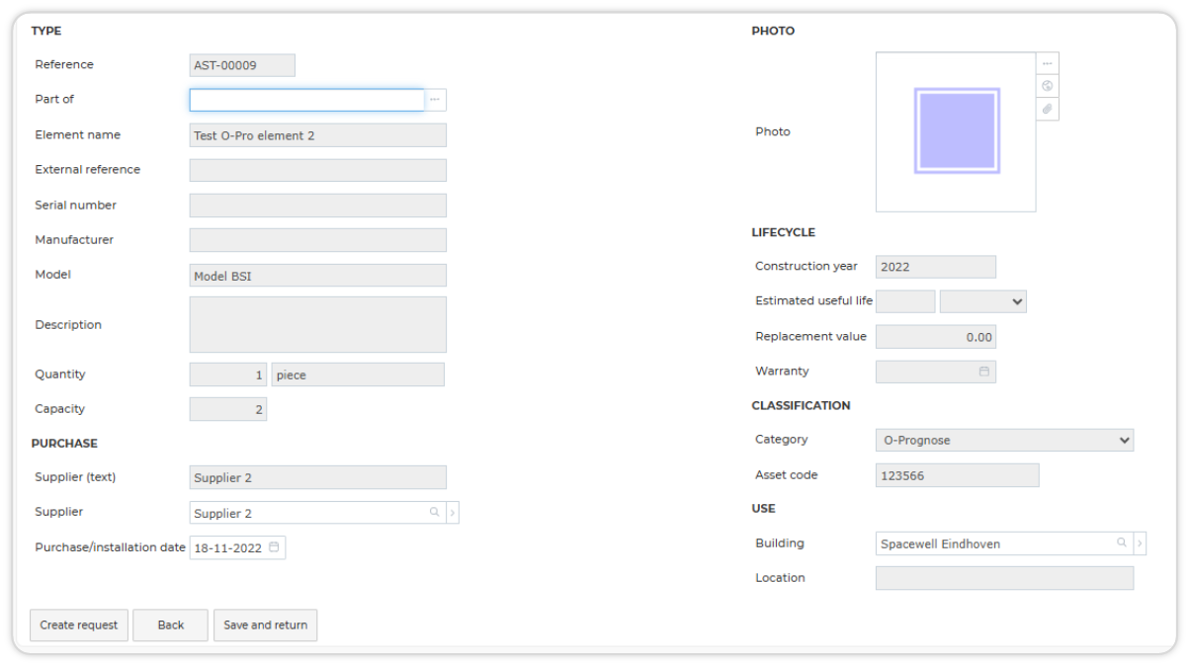Viewport: 1189px width, 666px height.
Task: Click the photo placeholder thumbnail
Action: click(x=957, y=131)
